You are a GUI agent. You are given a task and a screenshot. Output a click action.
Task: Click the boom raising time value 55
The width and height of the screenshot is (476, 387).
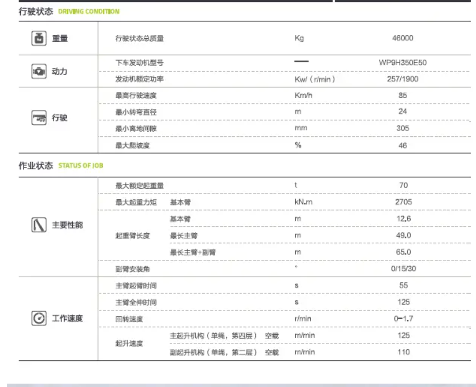tap(403, 285)
